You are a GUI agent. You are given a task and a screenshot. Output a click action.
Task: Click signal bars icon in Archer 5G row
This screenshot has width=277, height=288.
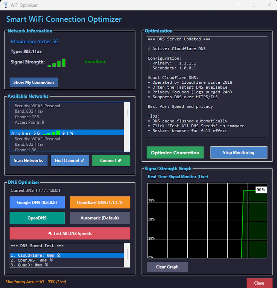[x=51, y=133]
